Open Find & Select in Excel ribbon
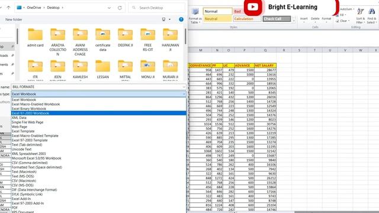 [371, 16]
